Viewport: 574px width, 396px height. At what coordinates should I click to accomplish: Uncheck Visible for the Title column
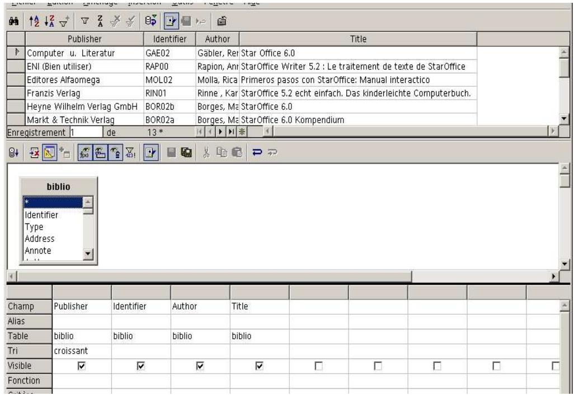click(259, 366)
